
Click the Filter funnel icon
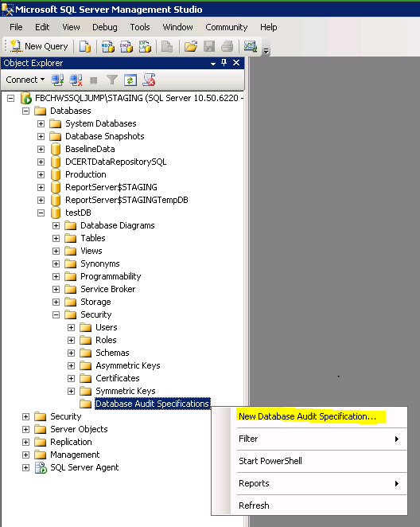[112, 80]
